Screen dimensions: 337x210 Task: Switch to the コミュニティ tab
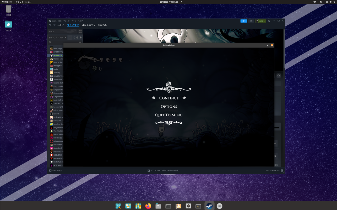pyautogui.click(x=89, y=25)
